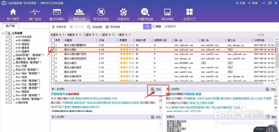The height and width of the screenshot is (132, 279).
Task: Select the 账户树 tab
Action: point(10,26)
